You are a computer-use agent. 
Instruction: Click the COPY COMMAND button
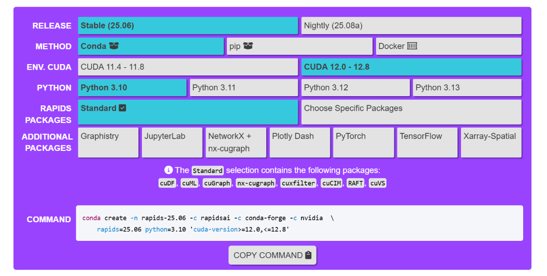(x=272, y=255)
